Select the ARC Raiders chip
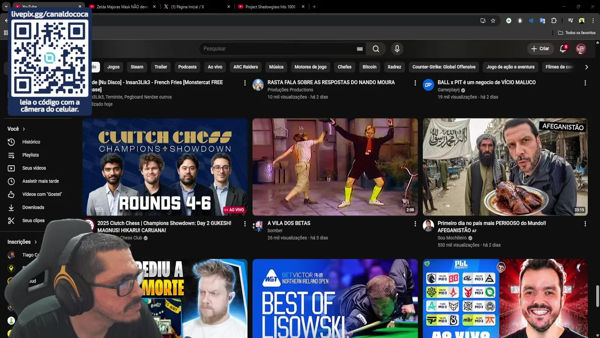The height and width of the screenshot is (338, 600). [x=246, y=67]
